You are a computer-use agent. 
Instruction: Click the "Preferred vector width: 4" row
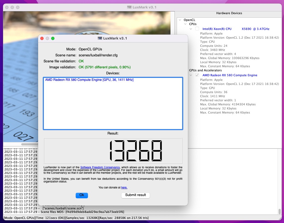218,54
